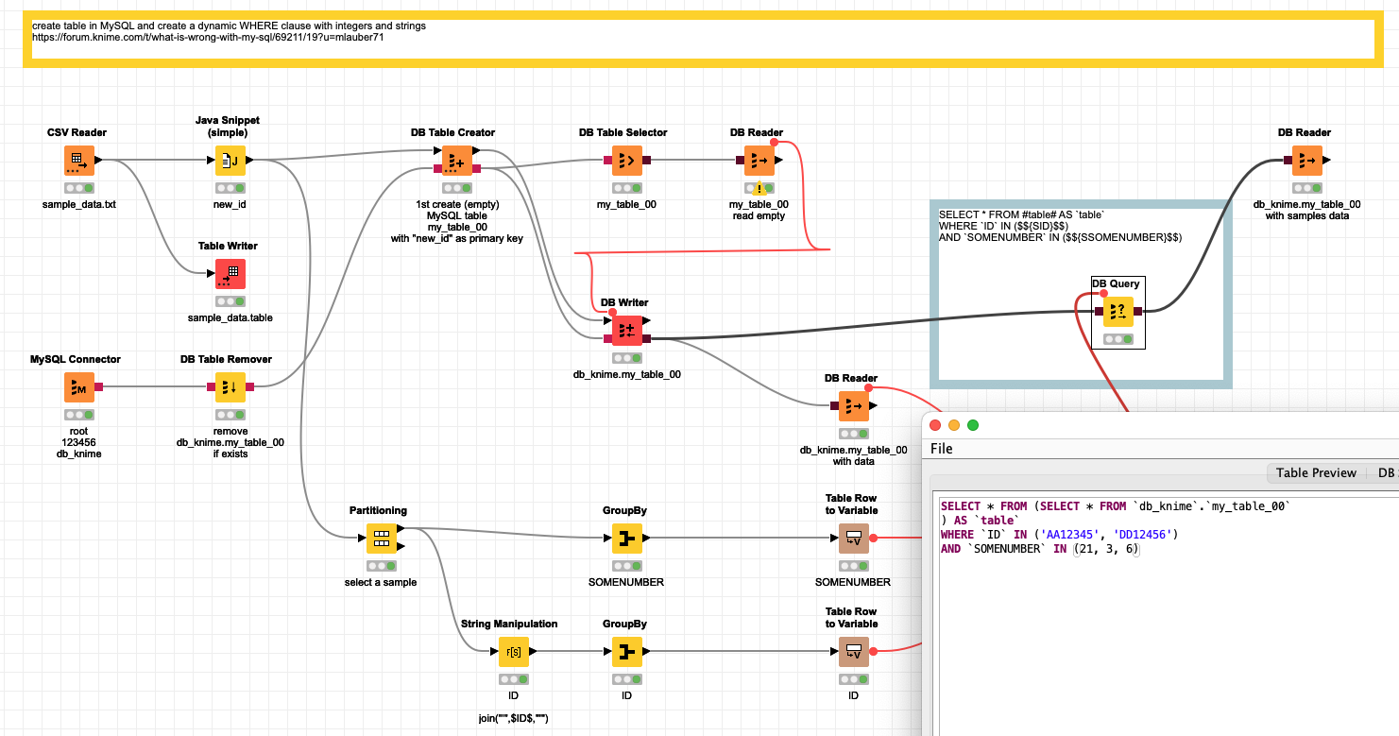Click the GroupBy node labeled SOMENUMBER

(x=626, y=539)
